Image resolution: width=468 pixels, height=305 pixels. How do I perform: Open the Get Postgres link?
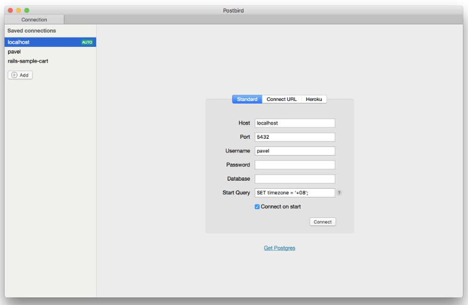pyautogui.click(x=279, y=248)
